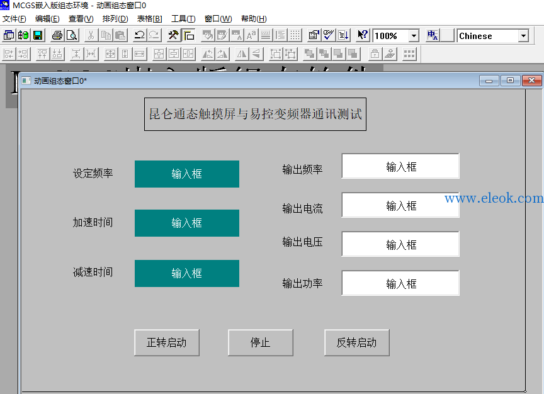
Task: Toggle the drawing editor bar icon
Action: (188, 35)
